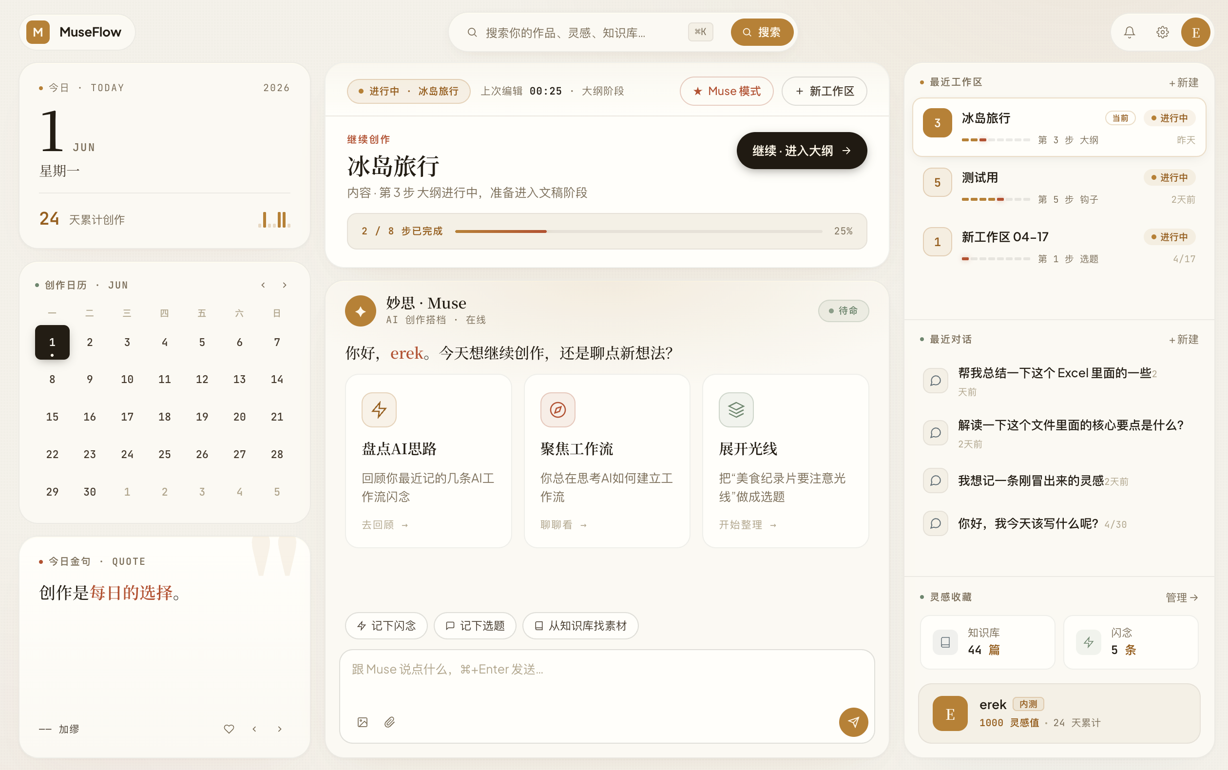Click the layers icon on 展开光线 card
Screen dimensions: 1228x770
(x=736, y=409)
